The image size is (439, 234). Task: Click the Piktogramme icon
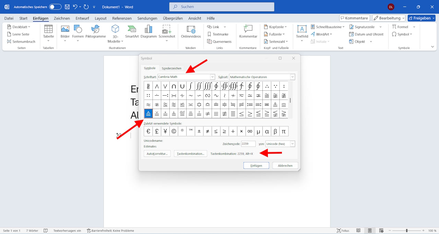(x=95, y=30)
